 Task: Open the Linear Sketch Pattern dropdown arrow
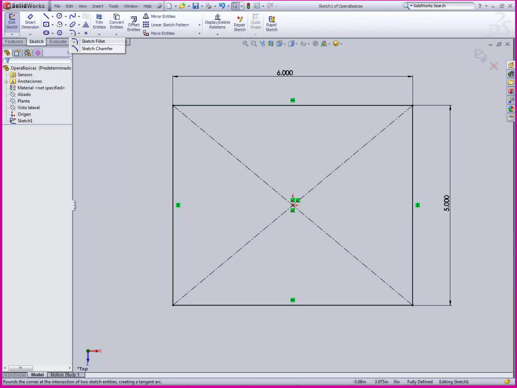[x=199, y=25]
